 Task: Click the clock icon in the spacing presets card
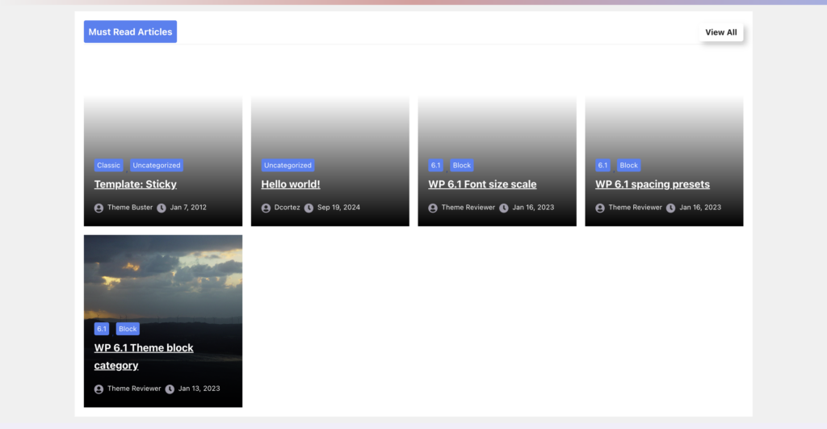pyautogui.click(x=671, y=208)
